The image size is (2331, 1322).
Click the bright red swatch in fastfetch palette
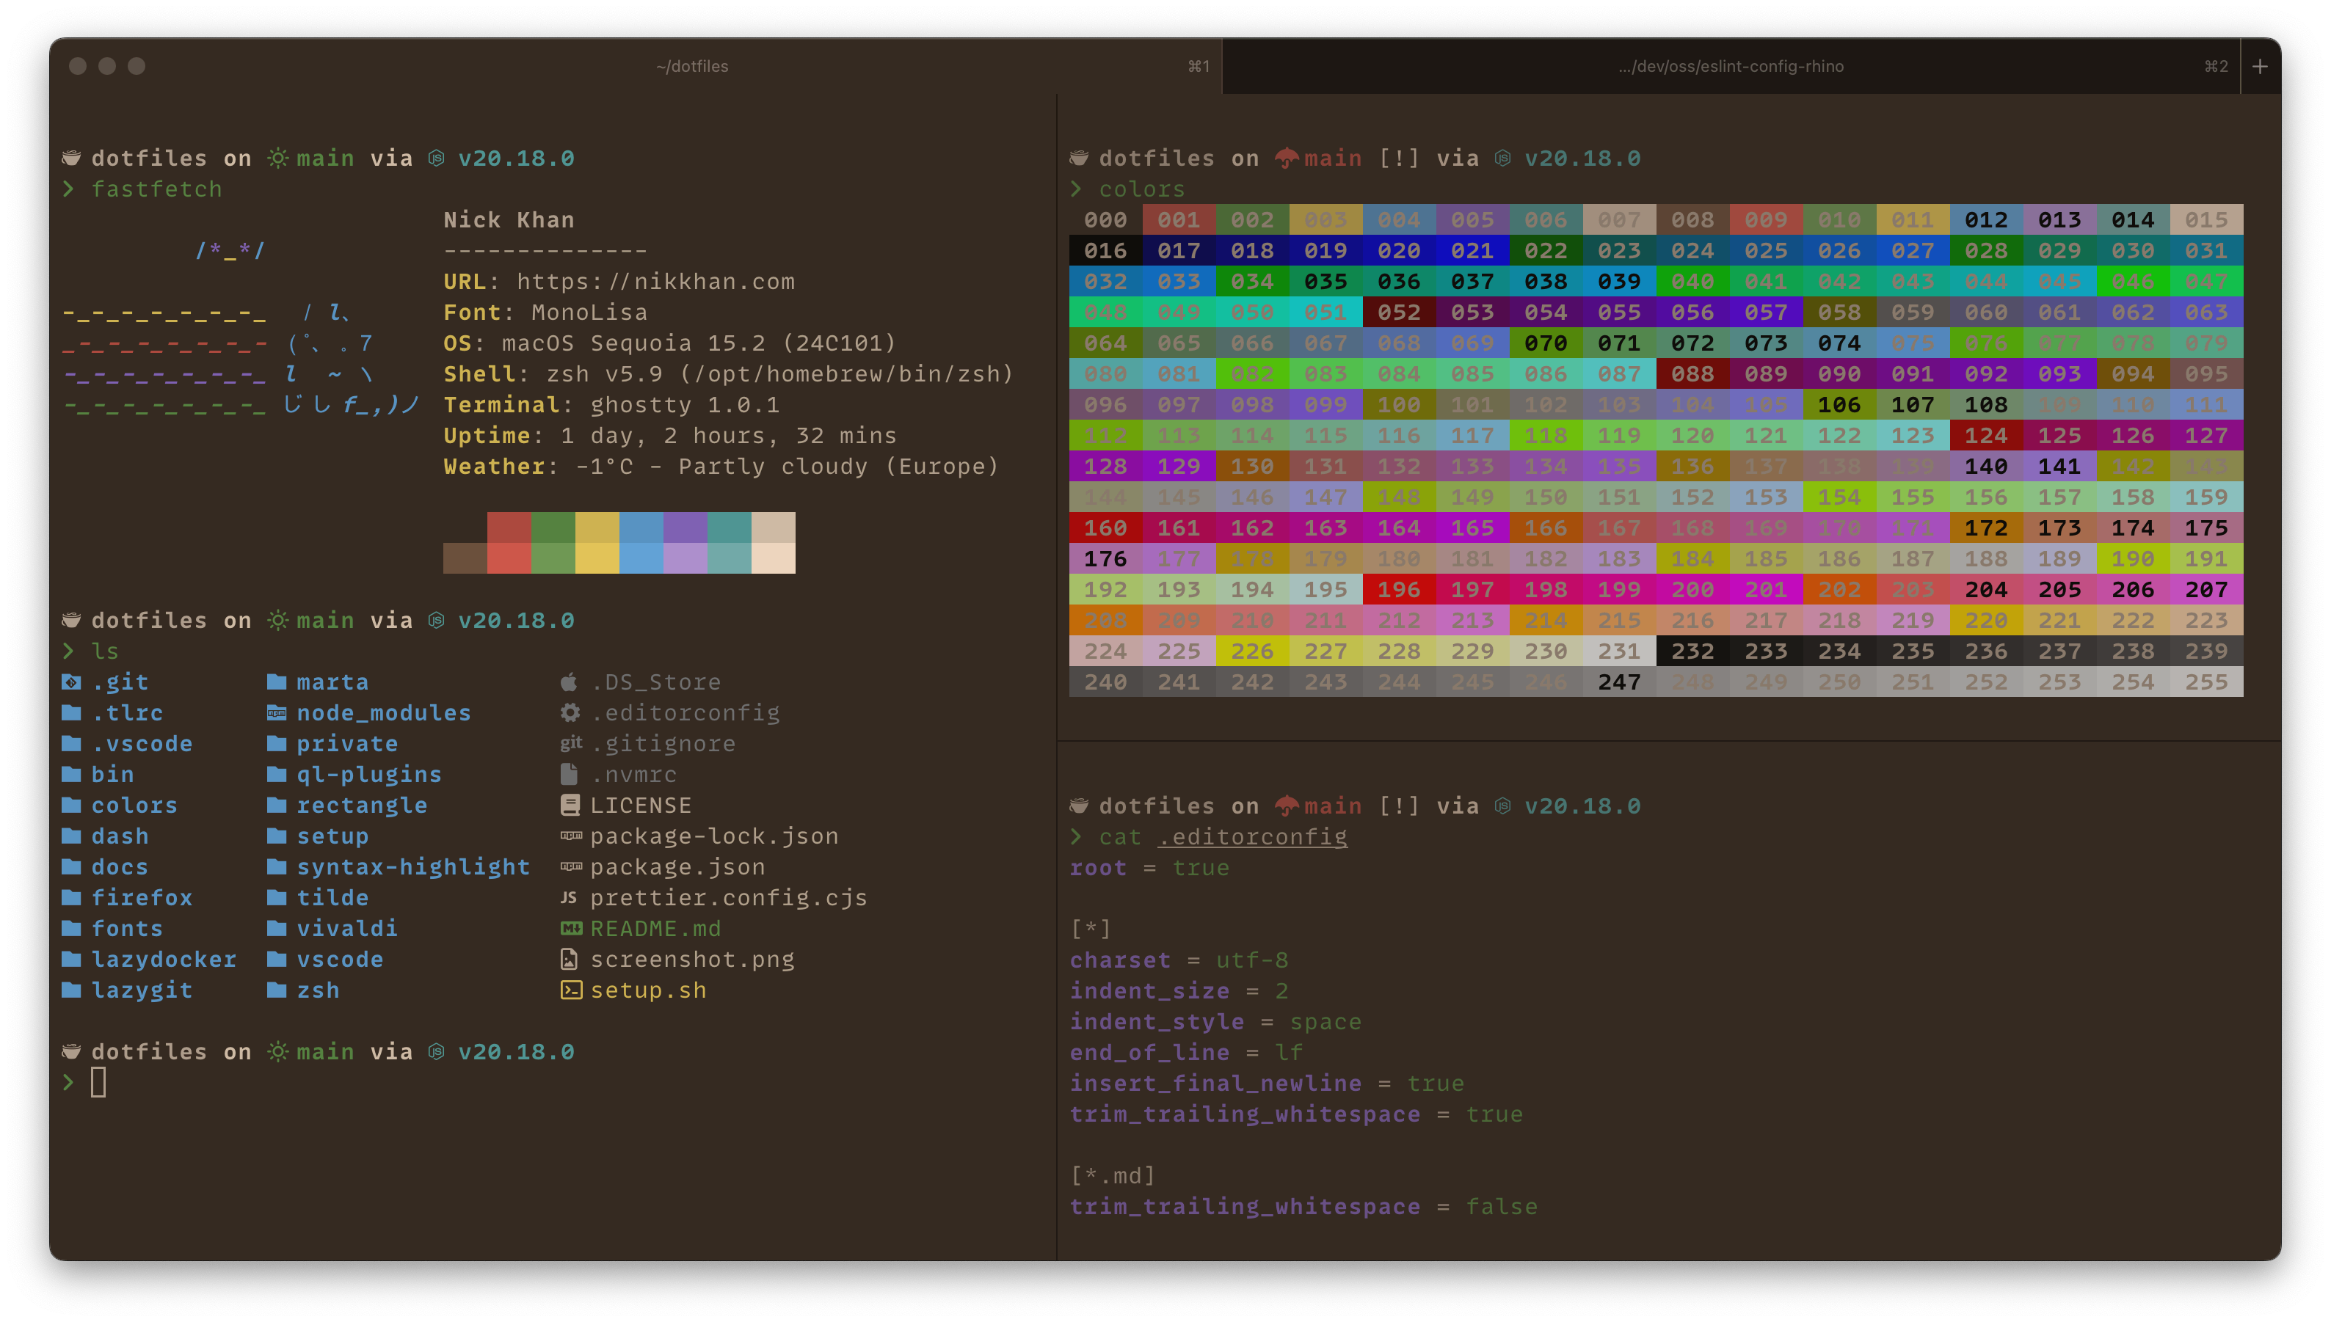pyautogui.click(x=509, y=558)
